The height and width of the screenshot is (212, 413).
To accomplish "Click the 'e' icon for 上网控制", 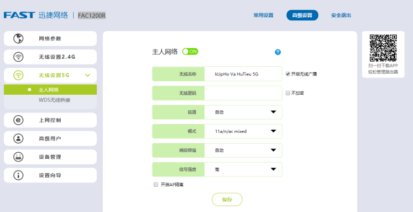I will click(18, 120).
